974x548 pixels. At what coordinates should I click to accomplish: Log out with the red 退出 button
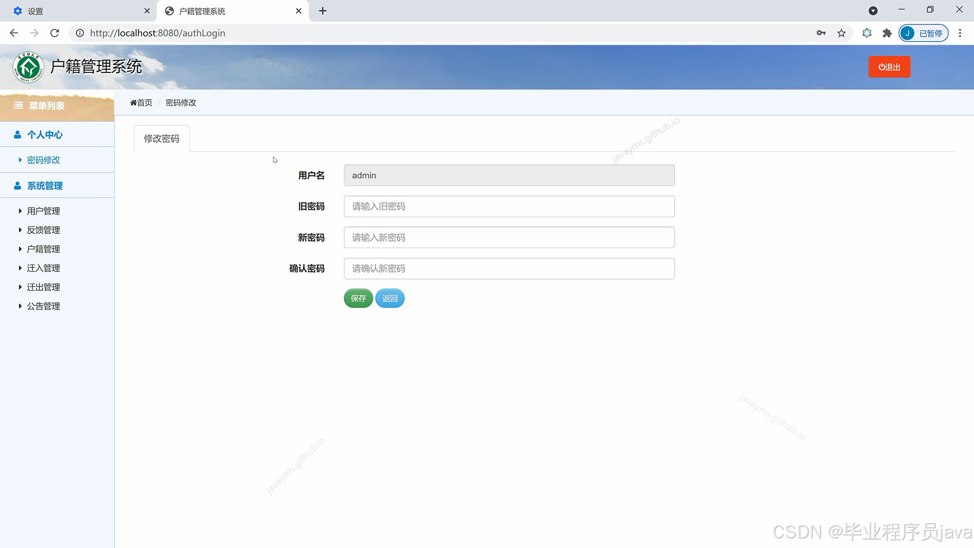(x=889, y=67)
